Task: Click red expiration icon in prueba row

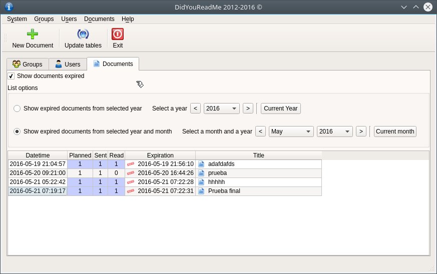Action: [x=131, y=173]
